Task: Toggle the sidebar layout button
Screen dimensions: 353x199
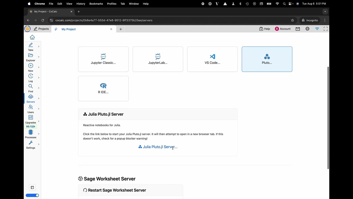Action: coord(32,187)
